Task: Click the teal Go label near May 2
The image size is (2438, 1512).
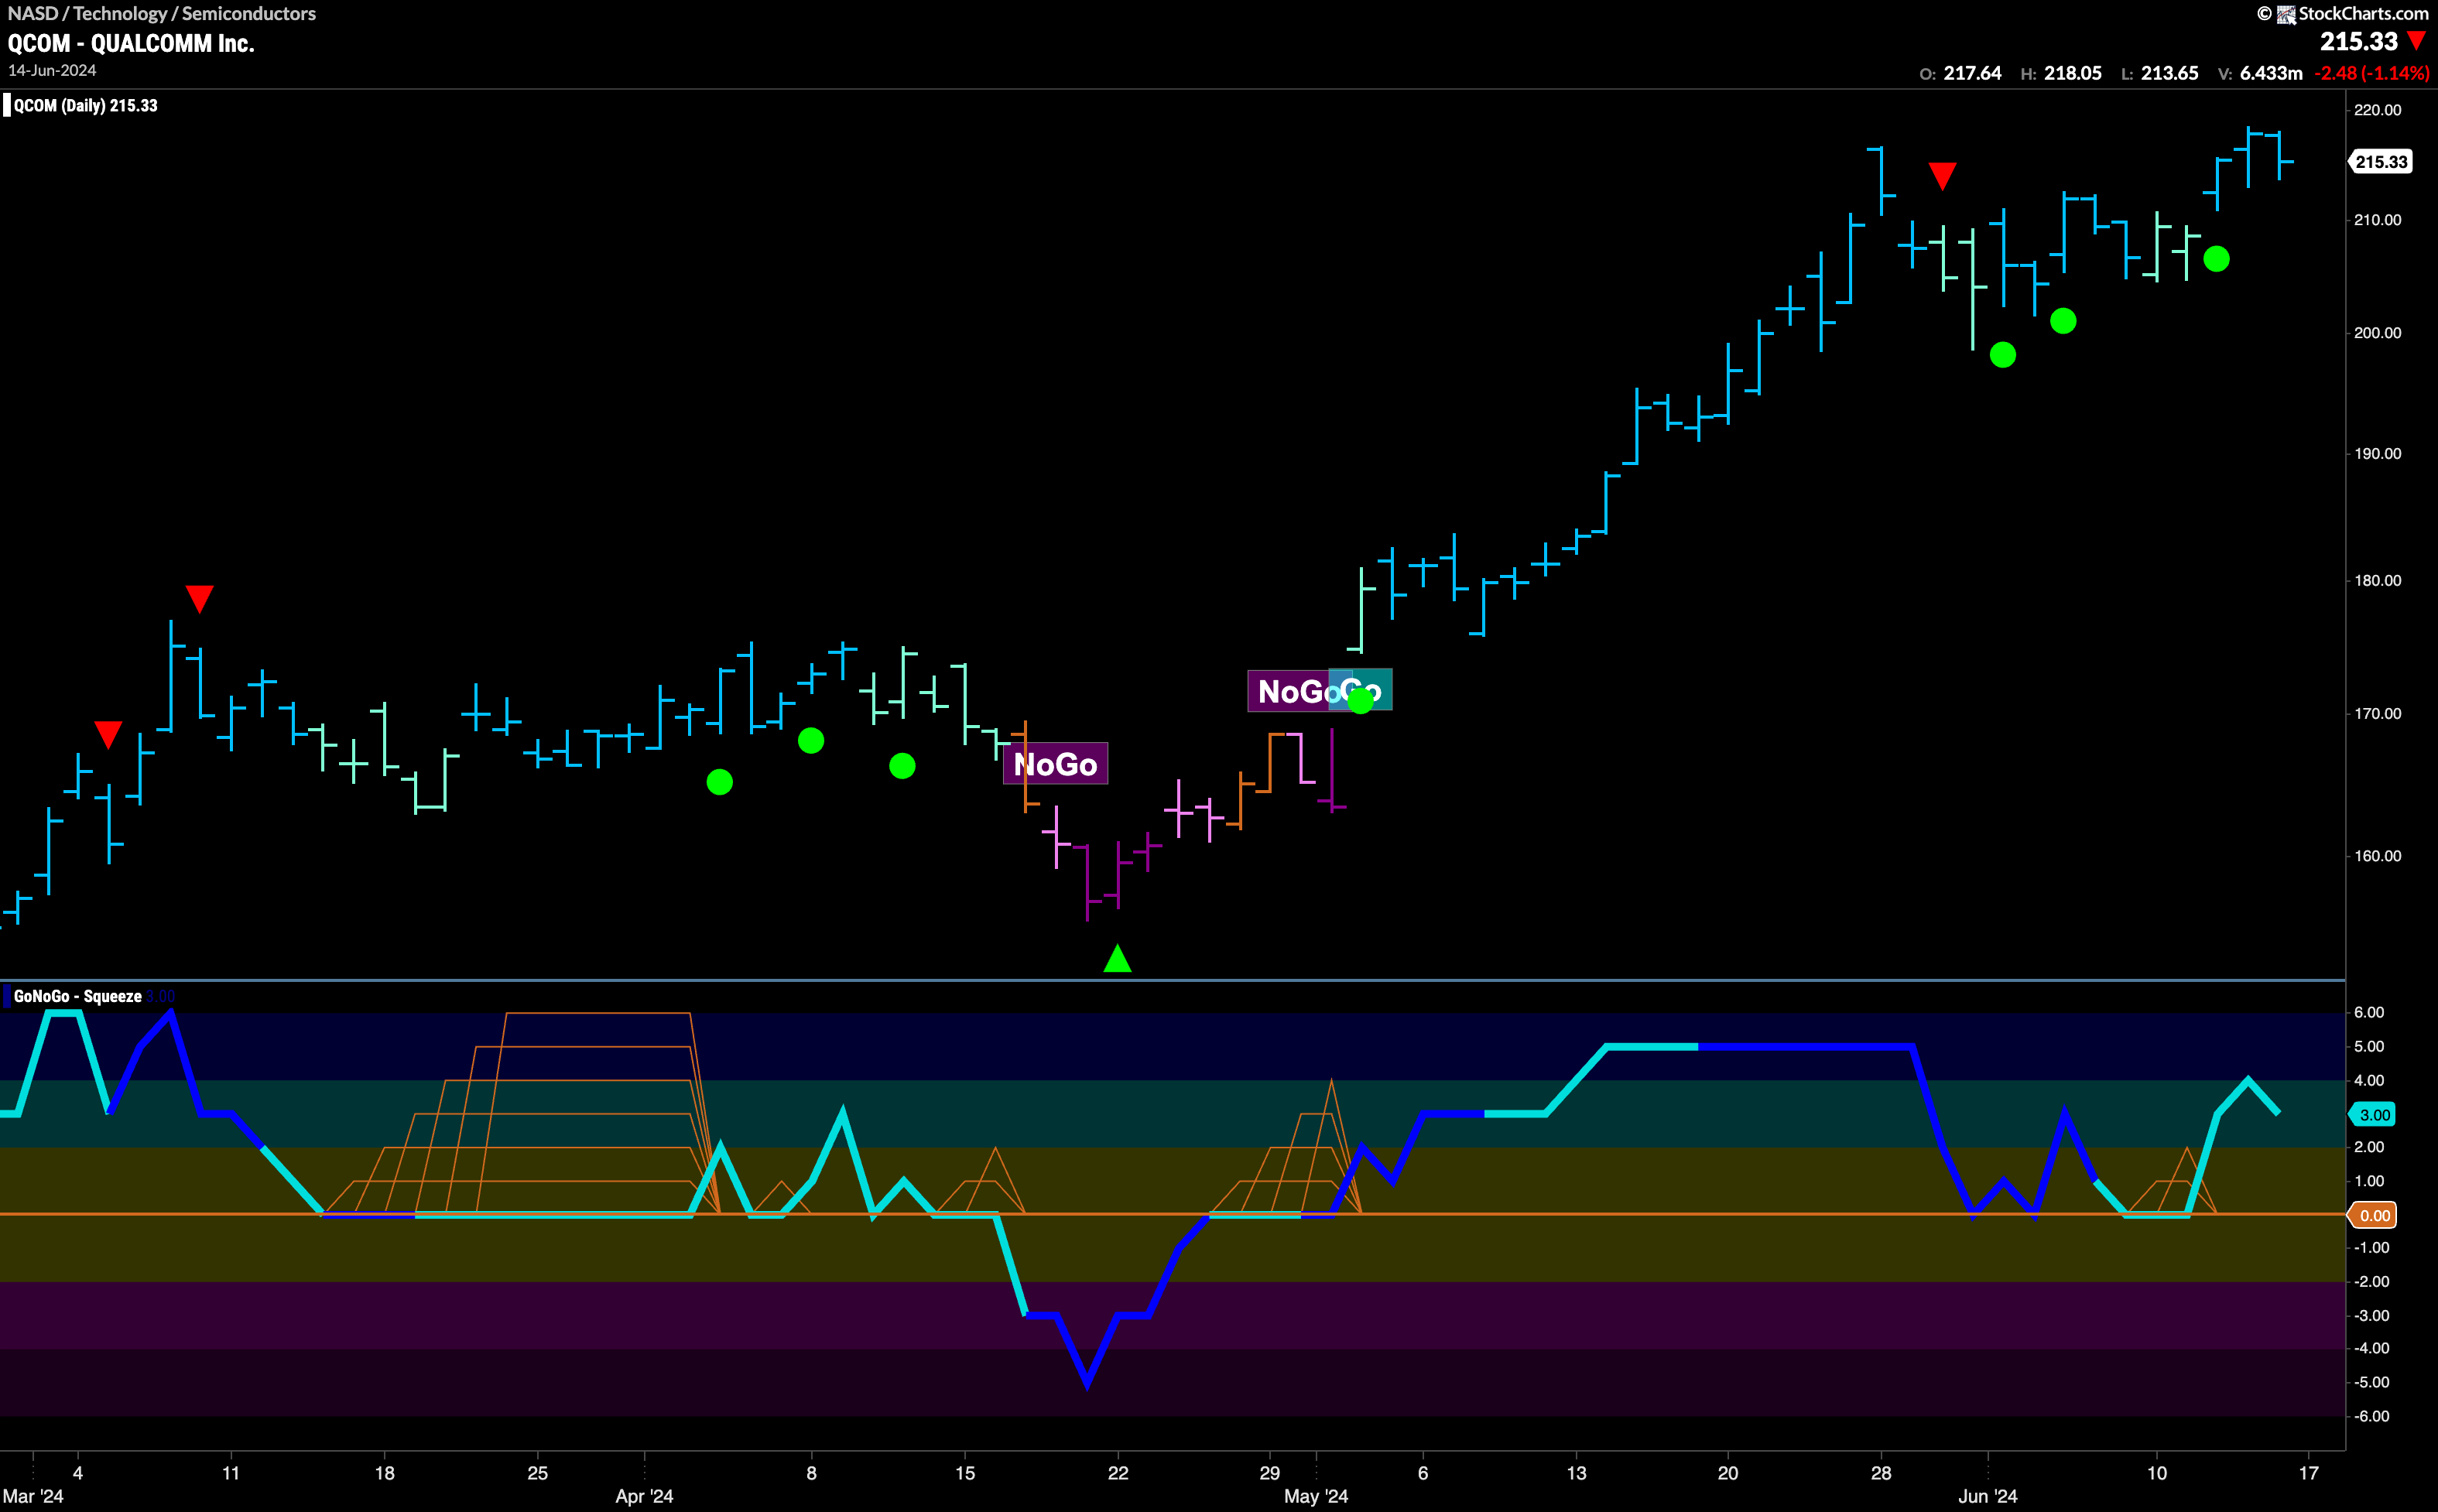Action: click(1361, 690)
